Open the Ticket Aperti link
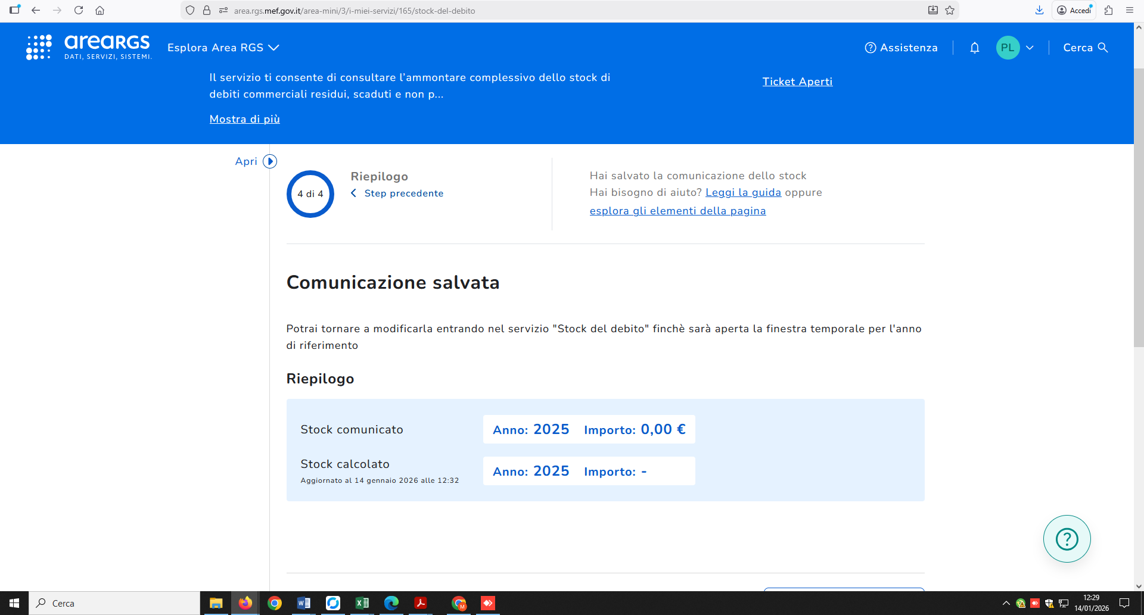 click(797, 82)
